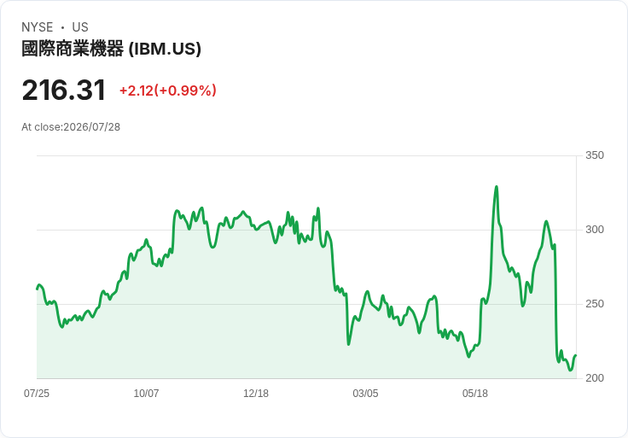This screenshot has height=438, width=628.
Task: Click the +2.12(+0.99%) price change
Action: [168, 91]
